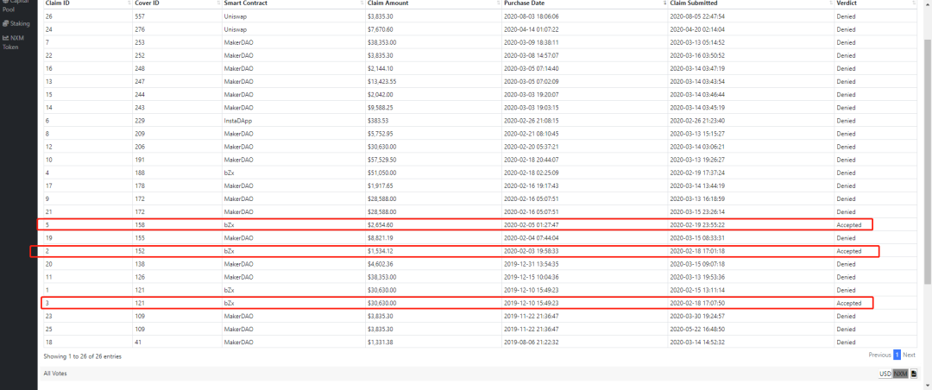
Task: Select the $51,050.00 claim amount
Action: pyautogui.click(x=381, y=173)
